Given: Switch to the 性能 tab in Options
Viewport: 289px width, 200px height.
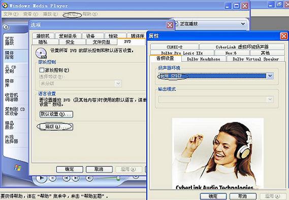Looking at the screenshot, I should 115,36.
